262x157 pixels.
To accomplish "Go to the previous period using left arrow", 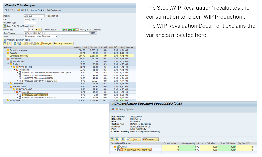I will (x=36, y=29).
